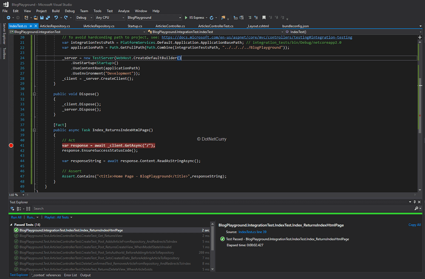Open the 110 % zoom level dropdown
The image size is (425, 279).
coord(17,195)
